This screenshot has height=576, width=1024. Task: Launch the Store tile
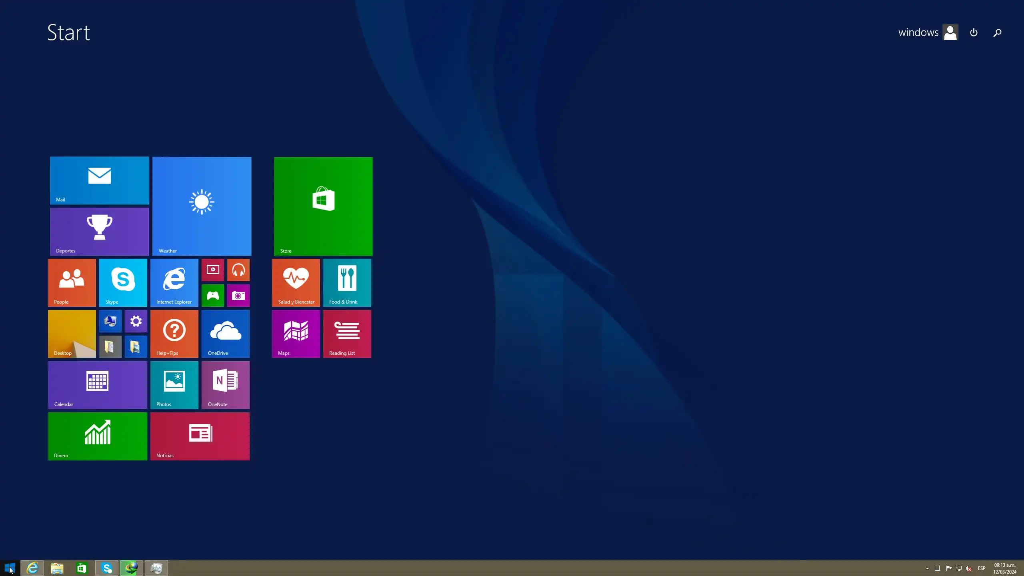tap(323, 206)
